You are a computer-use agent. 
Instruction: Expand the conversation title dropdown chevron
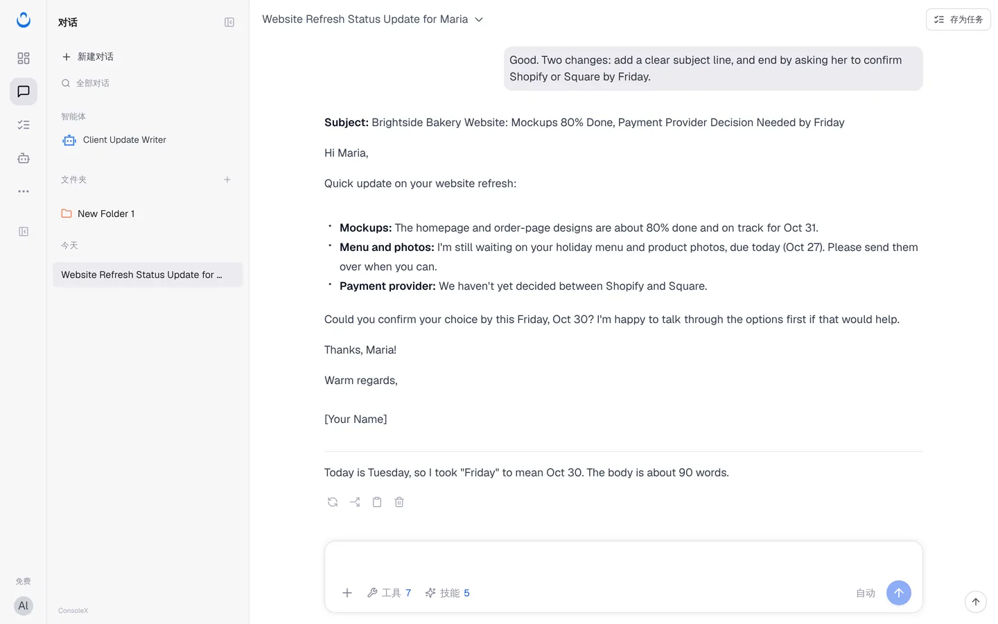click(x=479, y=19)
